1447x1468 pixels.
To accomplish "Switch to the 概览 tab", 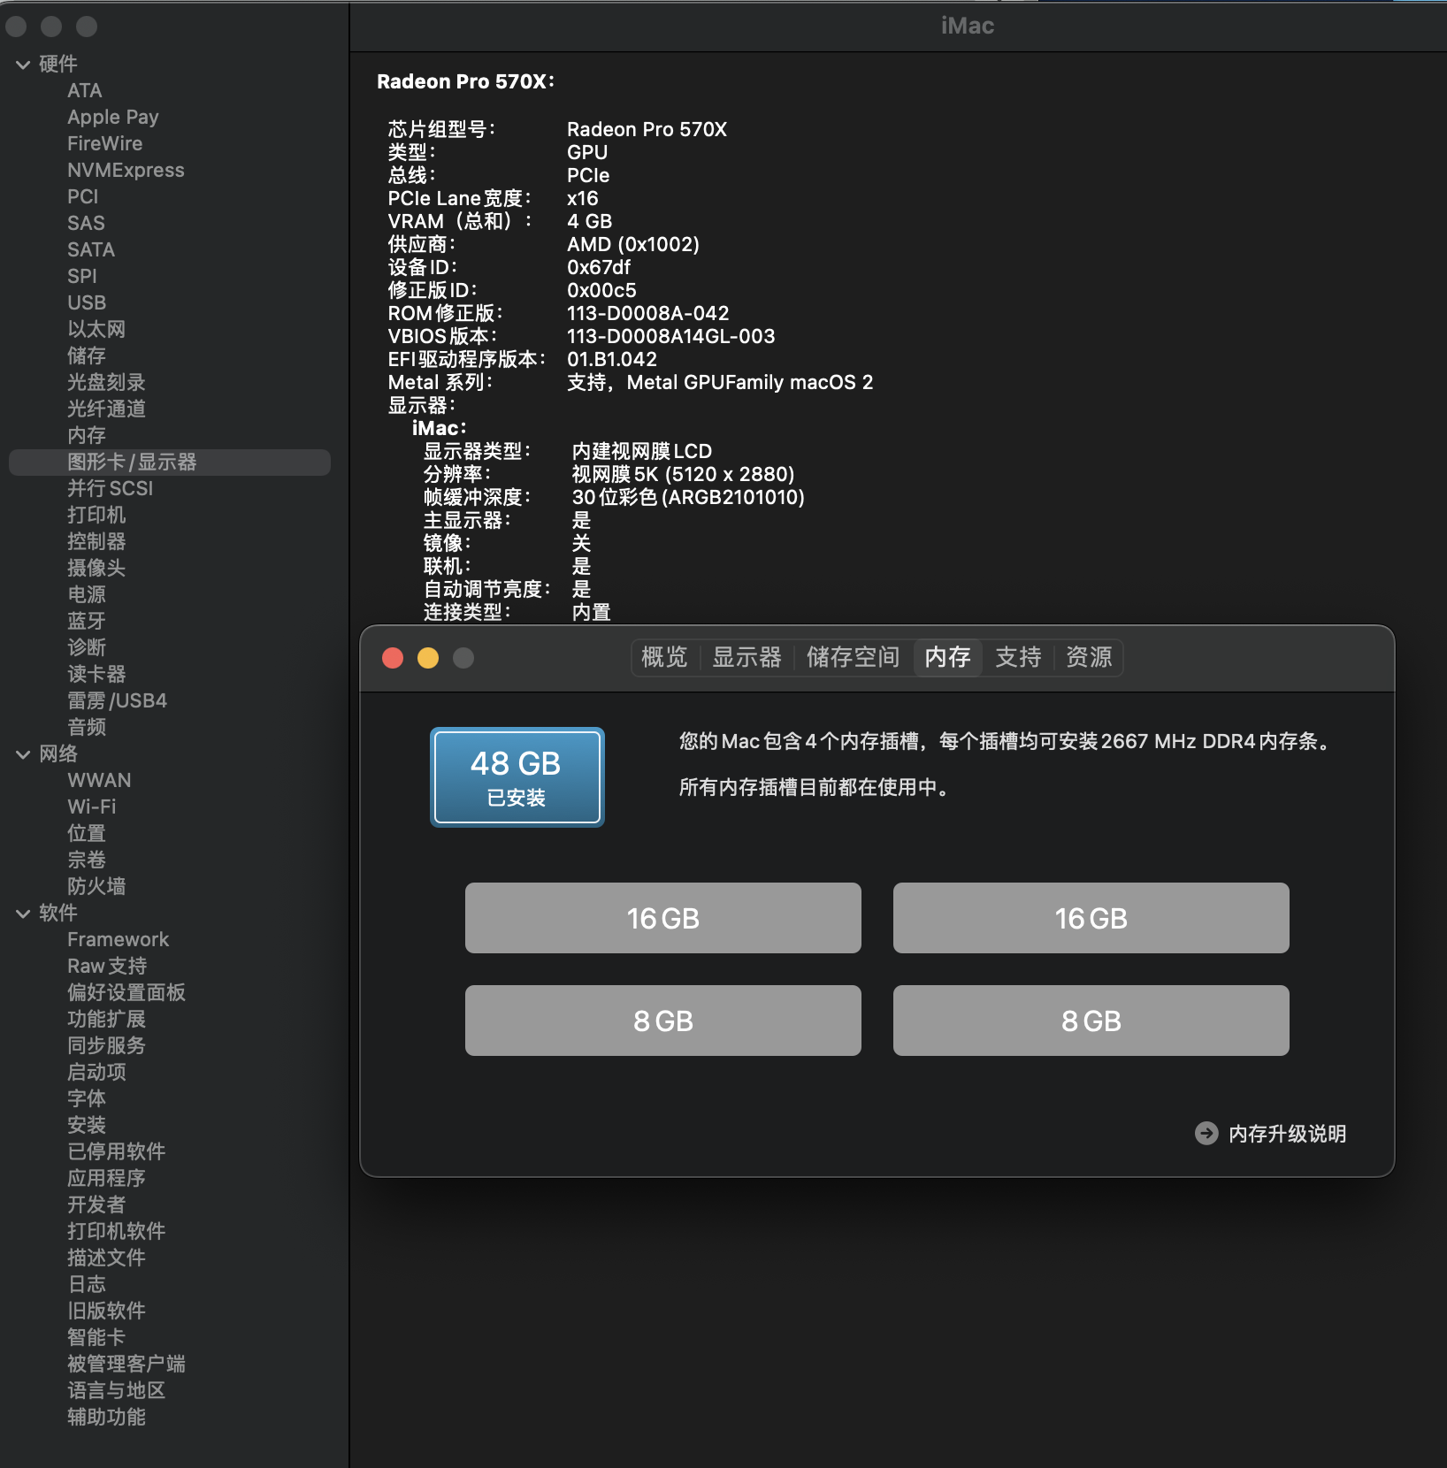I will [664, 657].
